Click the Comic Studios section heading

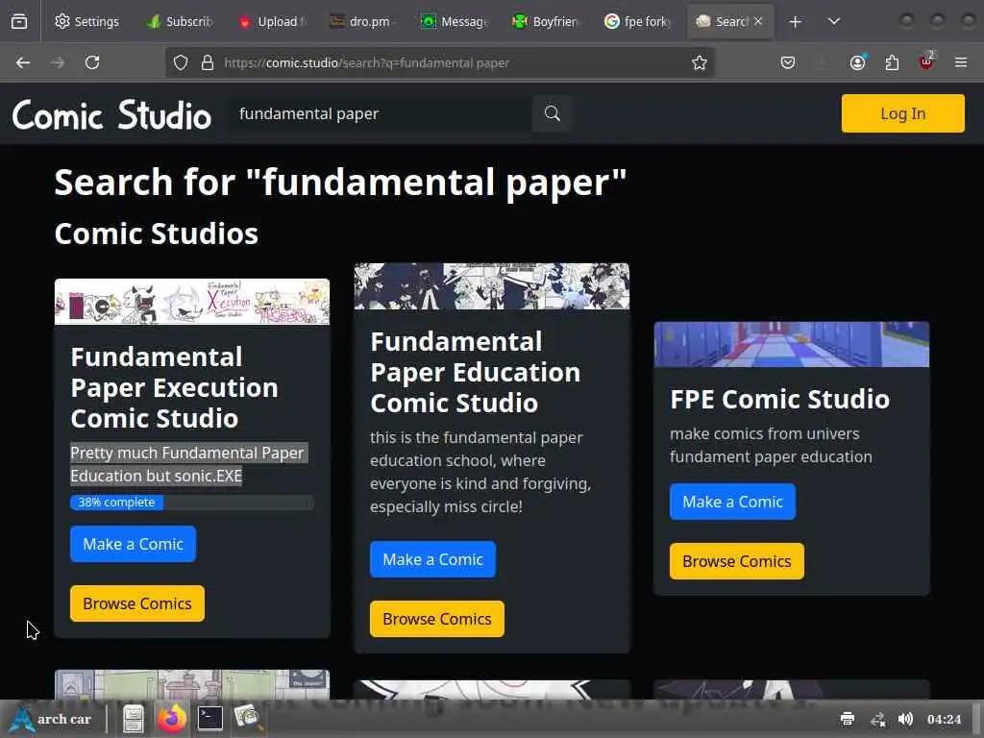point(157,234)
